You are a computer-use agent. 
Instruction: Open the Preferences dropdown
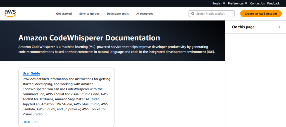point(237,3)
